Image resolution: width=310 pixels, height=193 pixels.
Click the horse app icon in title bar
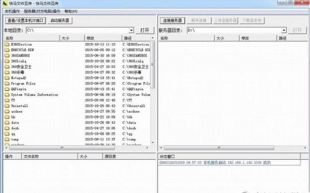(x=5, y=3)
